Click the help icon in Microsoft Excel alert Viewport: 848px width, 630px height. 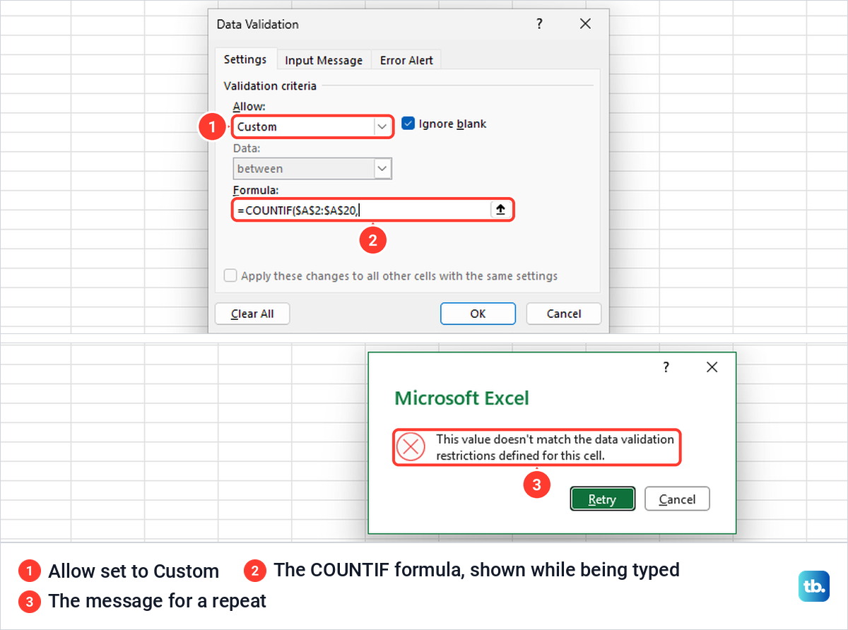coord(666,367)
